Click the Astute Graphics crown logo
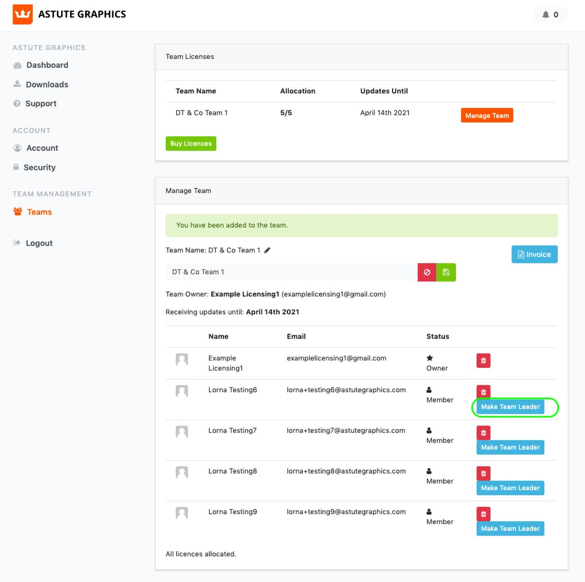 coord(22,14)
